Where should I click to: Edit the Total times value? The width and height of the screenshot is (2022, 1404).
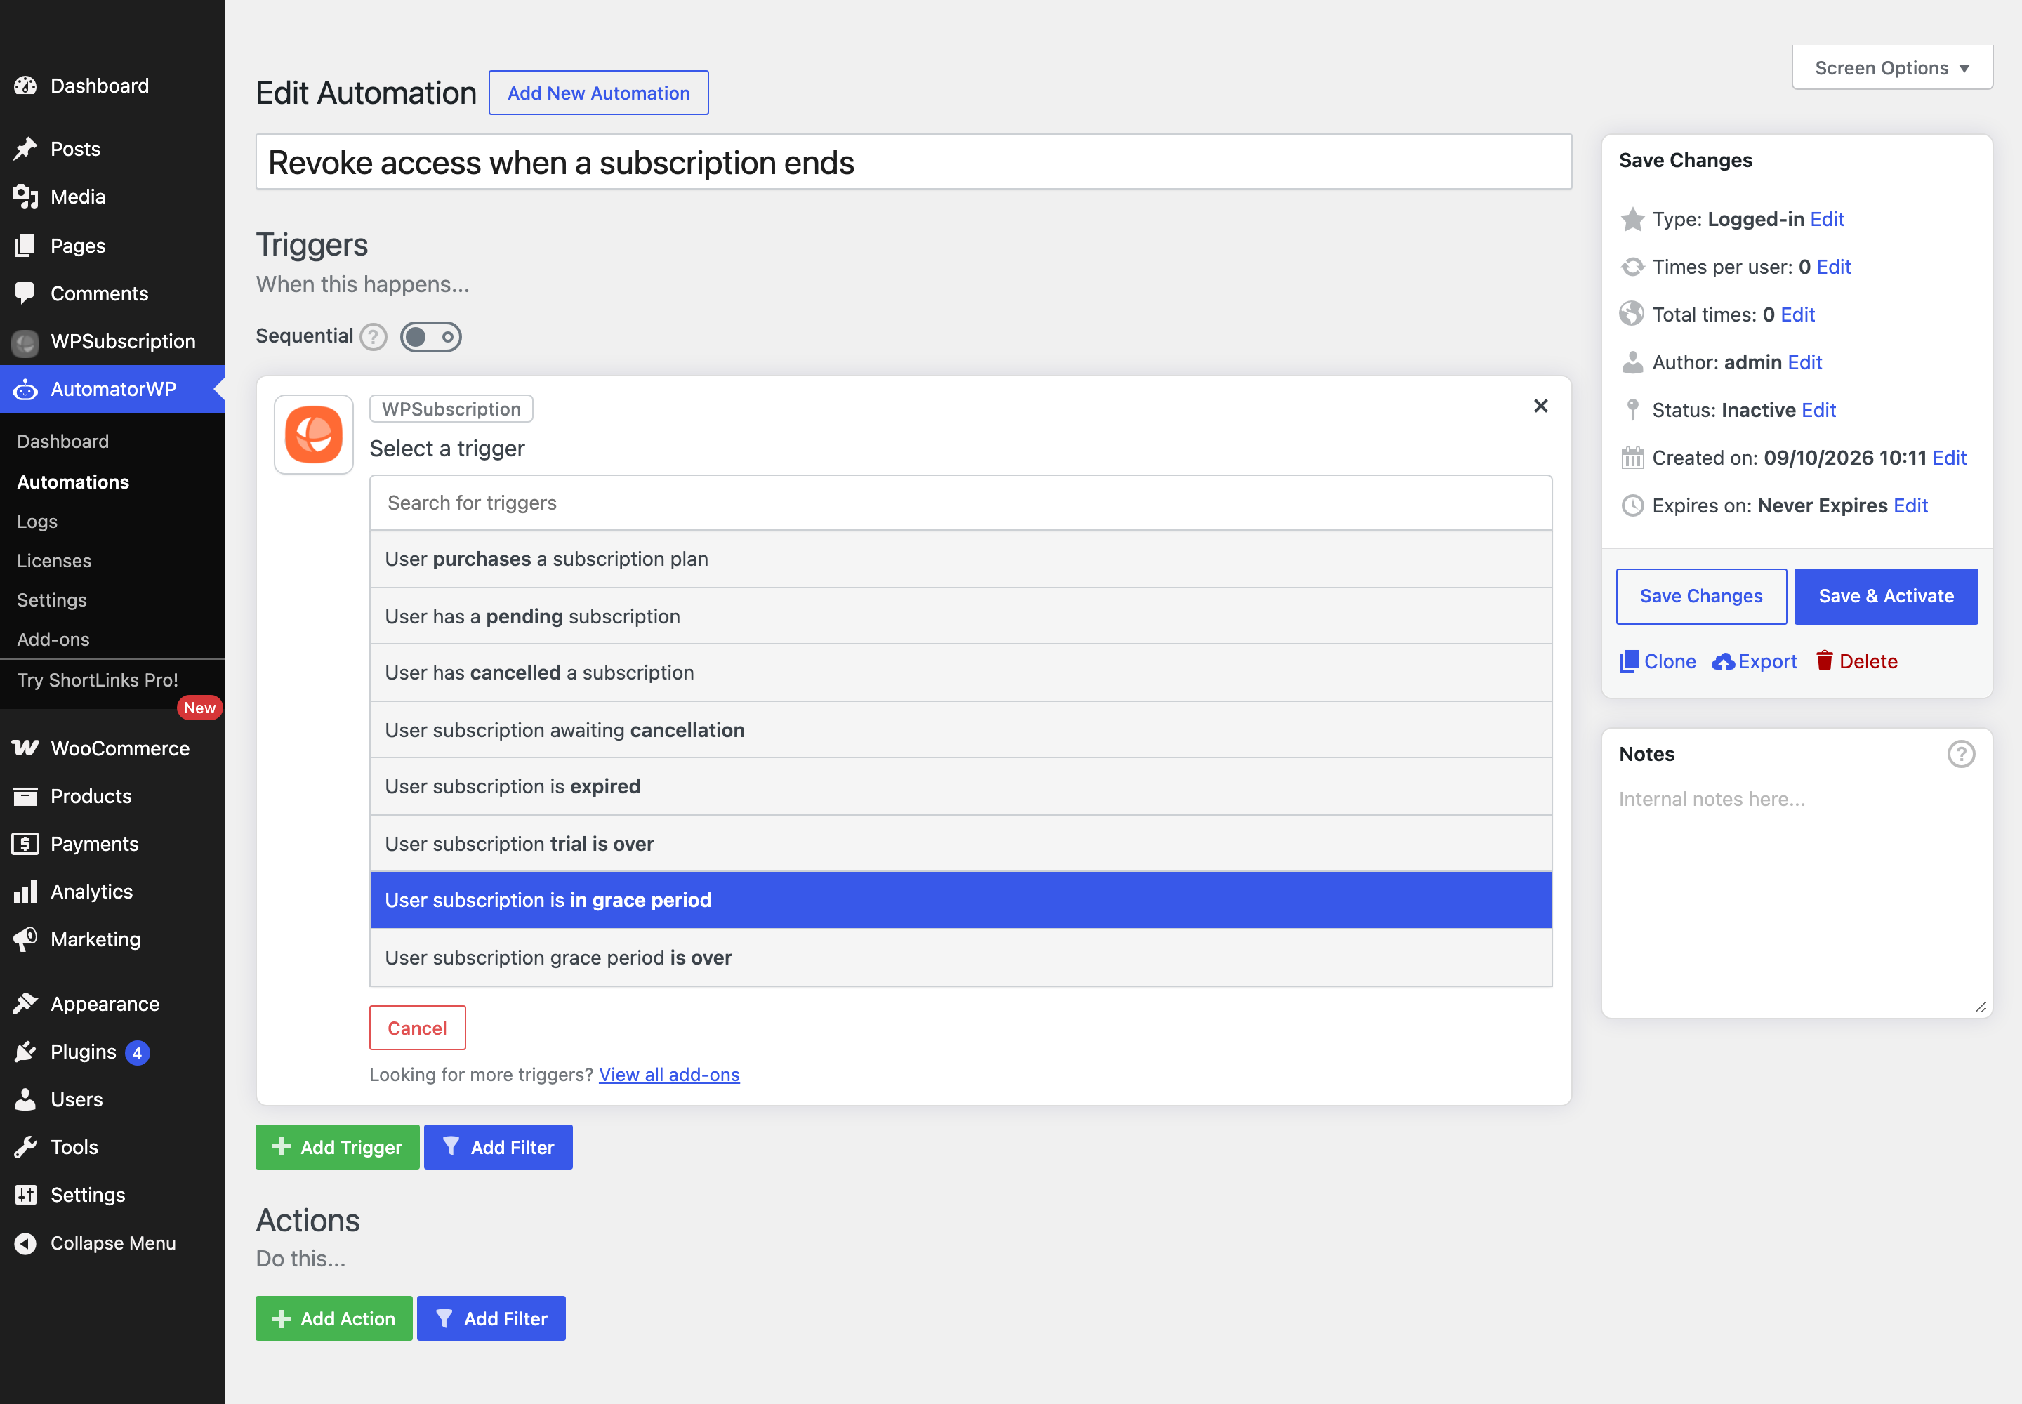pyautogui.click(x=1797, y=314)
